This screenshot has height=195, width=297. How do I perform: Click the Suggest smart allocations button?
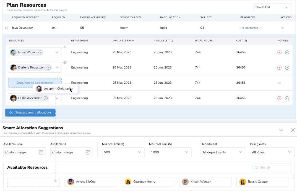tap(30, 112)
